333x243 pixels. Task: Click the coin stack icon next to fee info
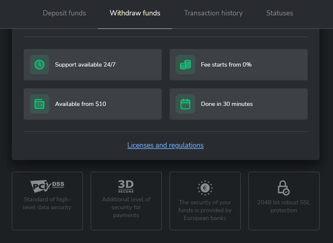pyautogui.click(x=185, y=65)
